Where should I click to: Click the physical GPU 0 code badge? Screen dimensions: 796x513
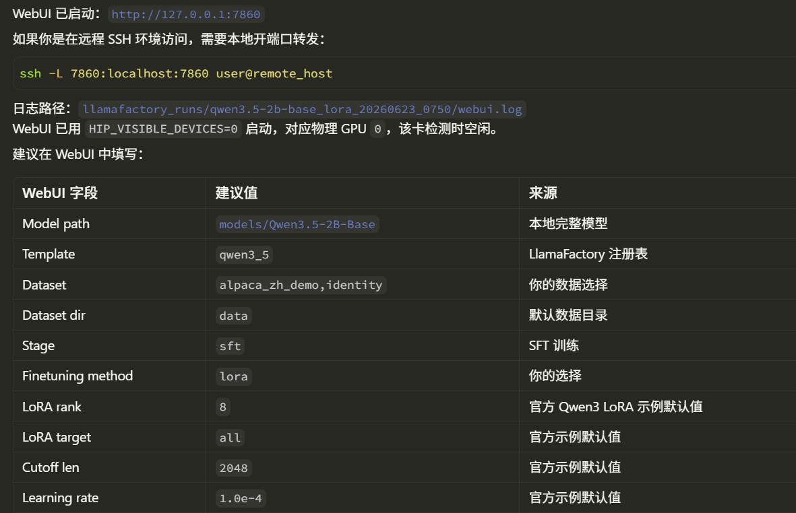click(377, 129)
